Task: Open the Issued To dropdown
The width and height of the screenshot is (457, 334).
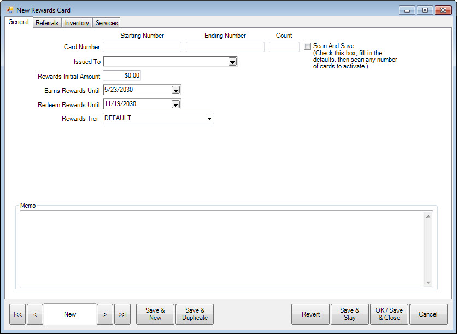Action: (232, 62)
